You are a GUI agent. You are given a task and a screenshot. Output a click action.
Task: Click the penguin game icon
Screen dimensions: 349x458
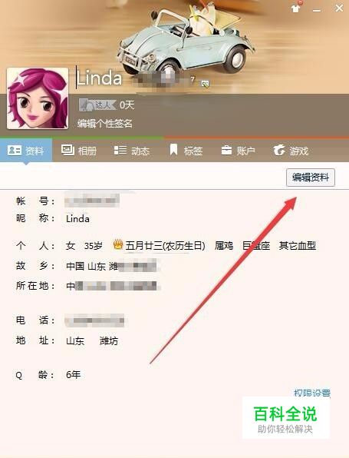coord(279,150)
